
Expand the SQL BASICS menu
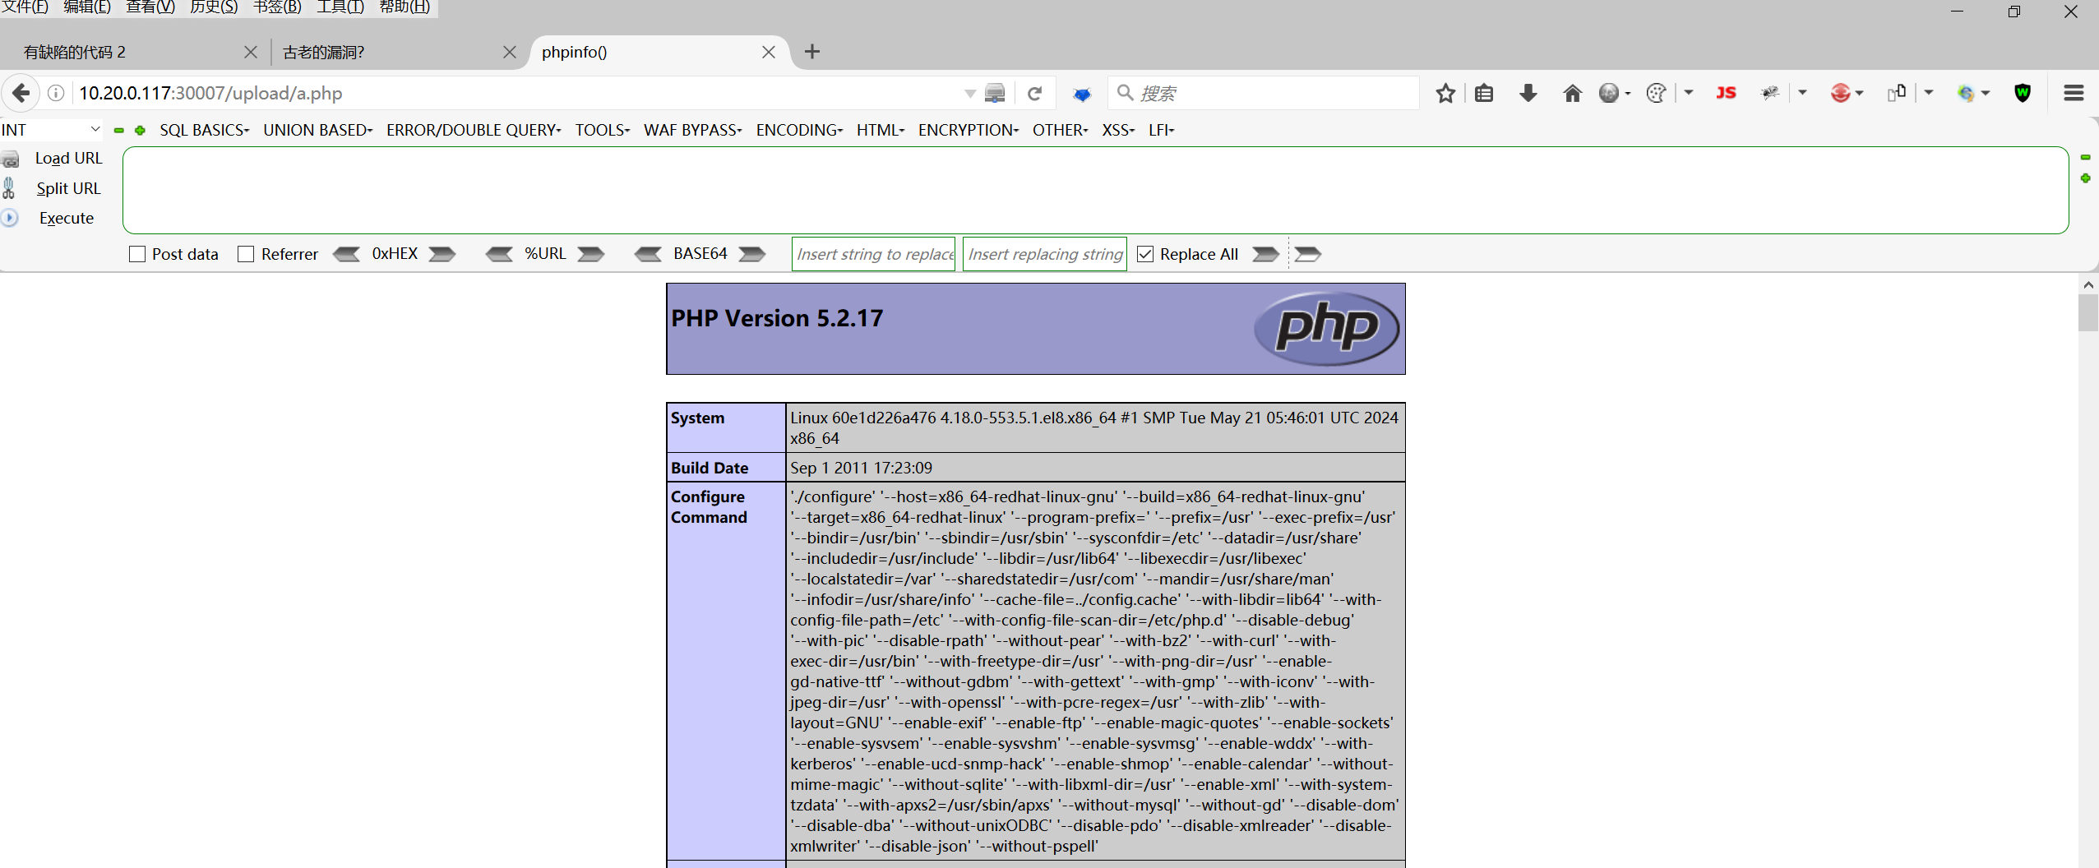coord(205,130)
